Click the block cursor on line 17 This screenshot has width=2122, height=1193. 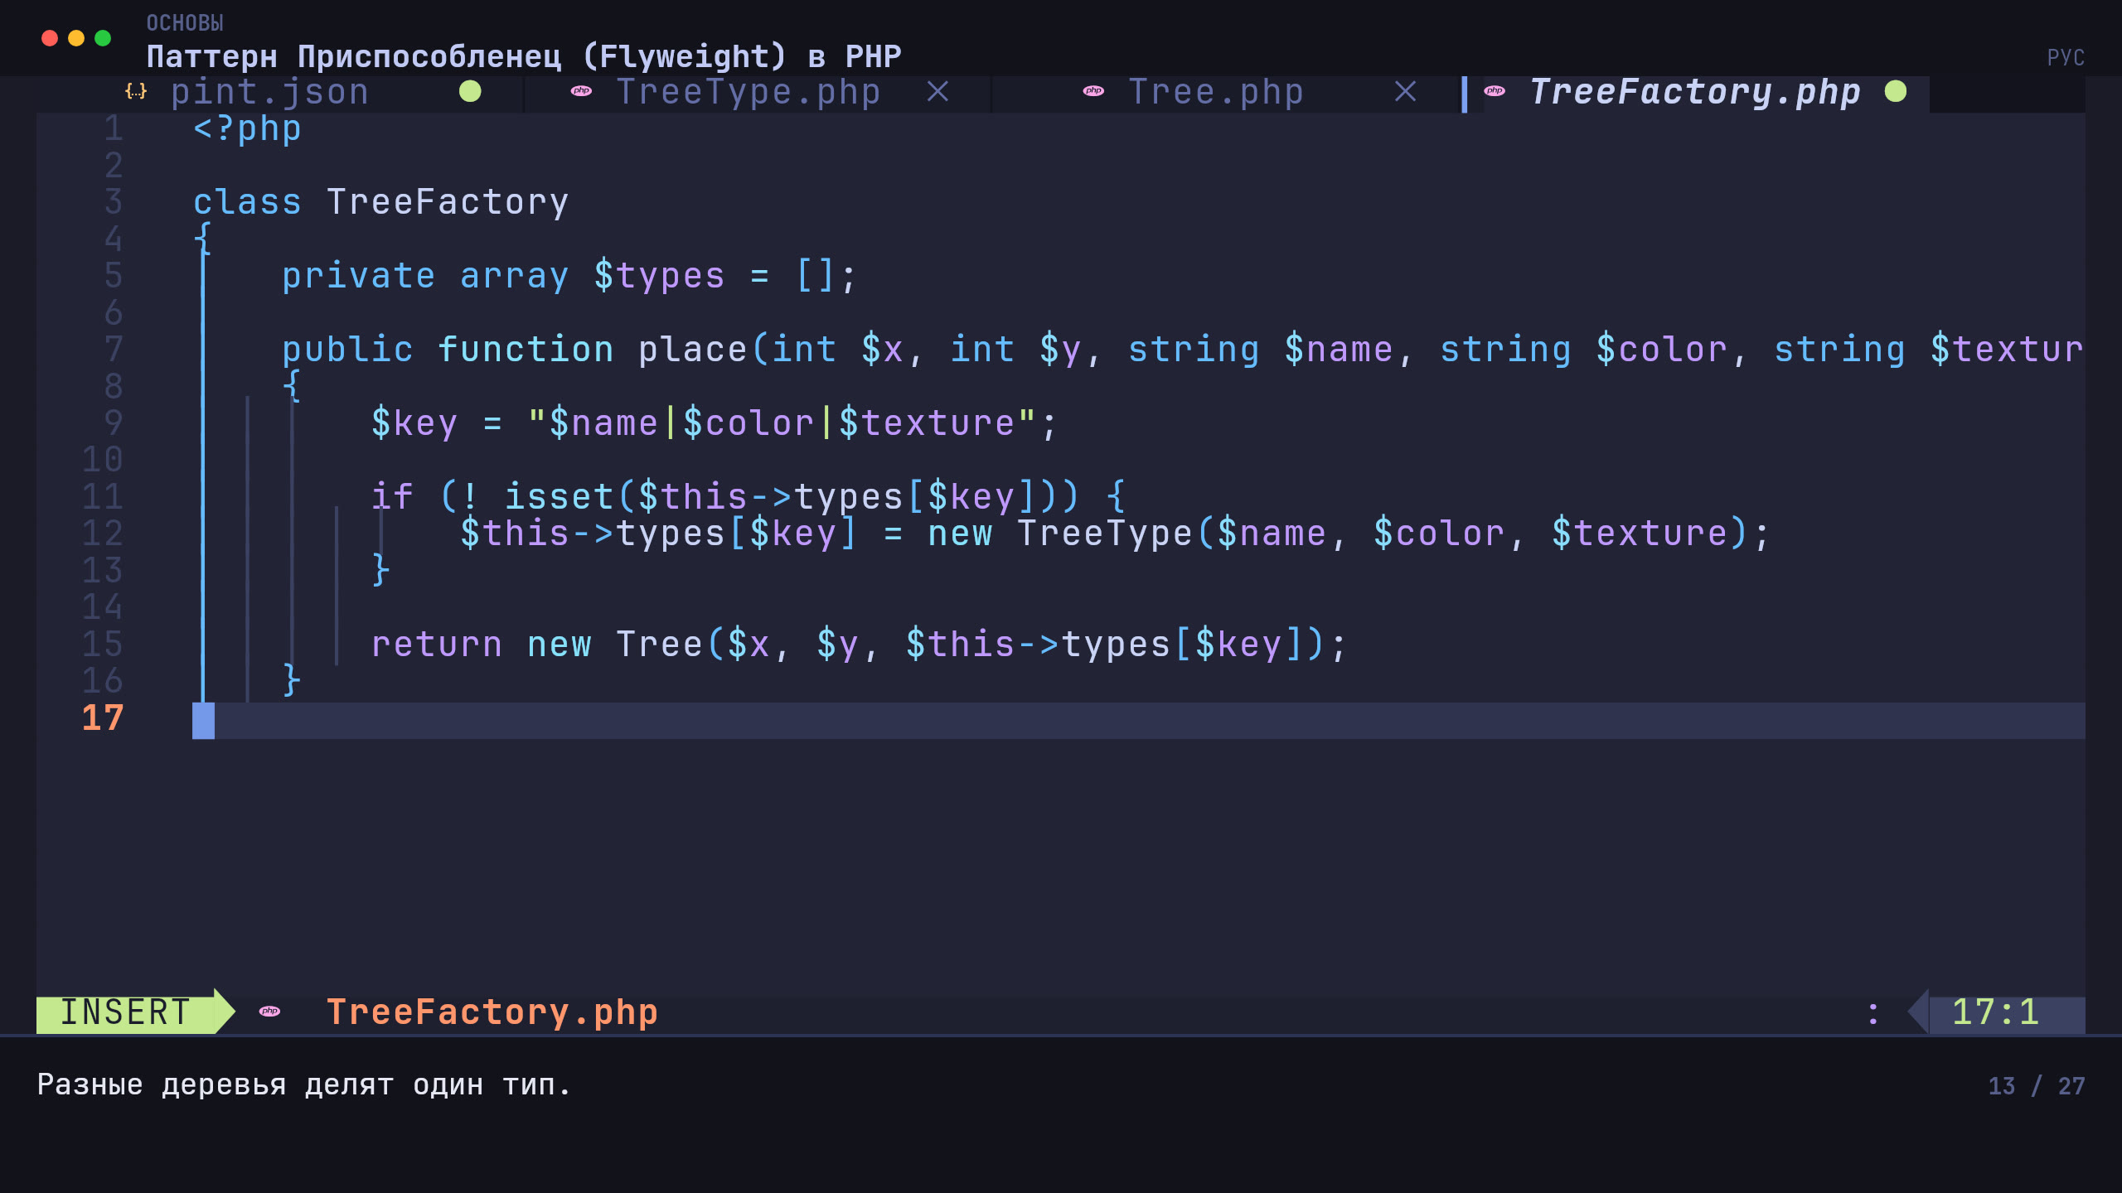(x=203, y=721)
